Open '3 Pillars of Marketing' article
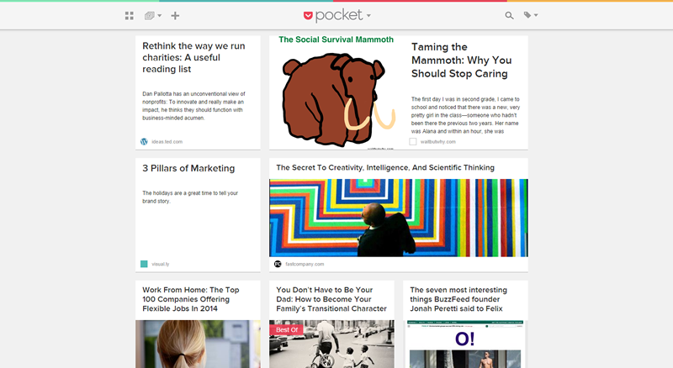Viewport: 673px width, 368px height. pos(188,168)
